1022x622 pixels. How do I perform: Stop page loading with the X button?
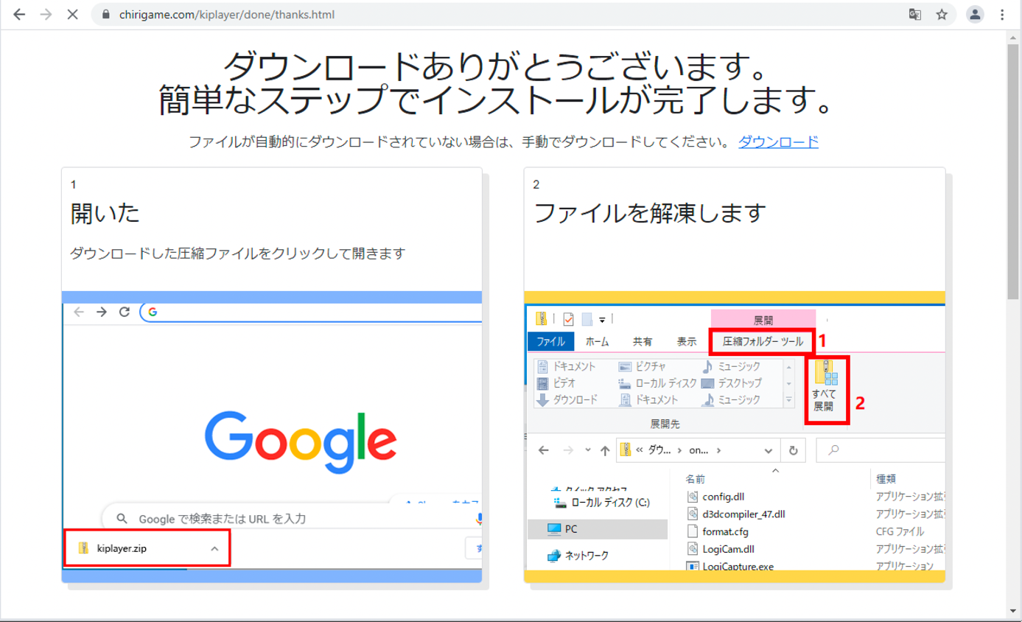pos(72,15)
